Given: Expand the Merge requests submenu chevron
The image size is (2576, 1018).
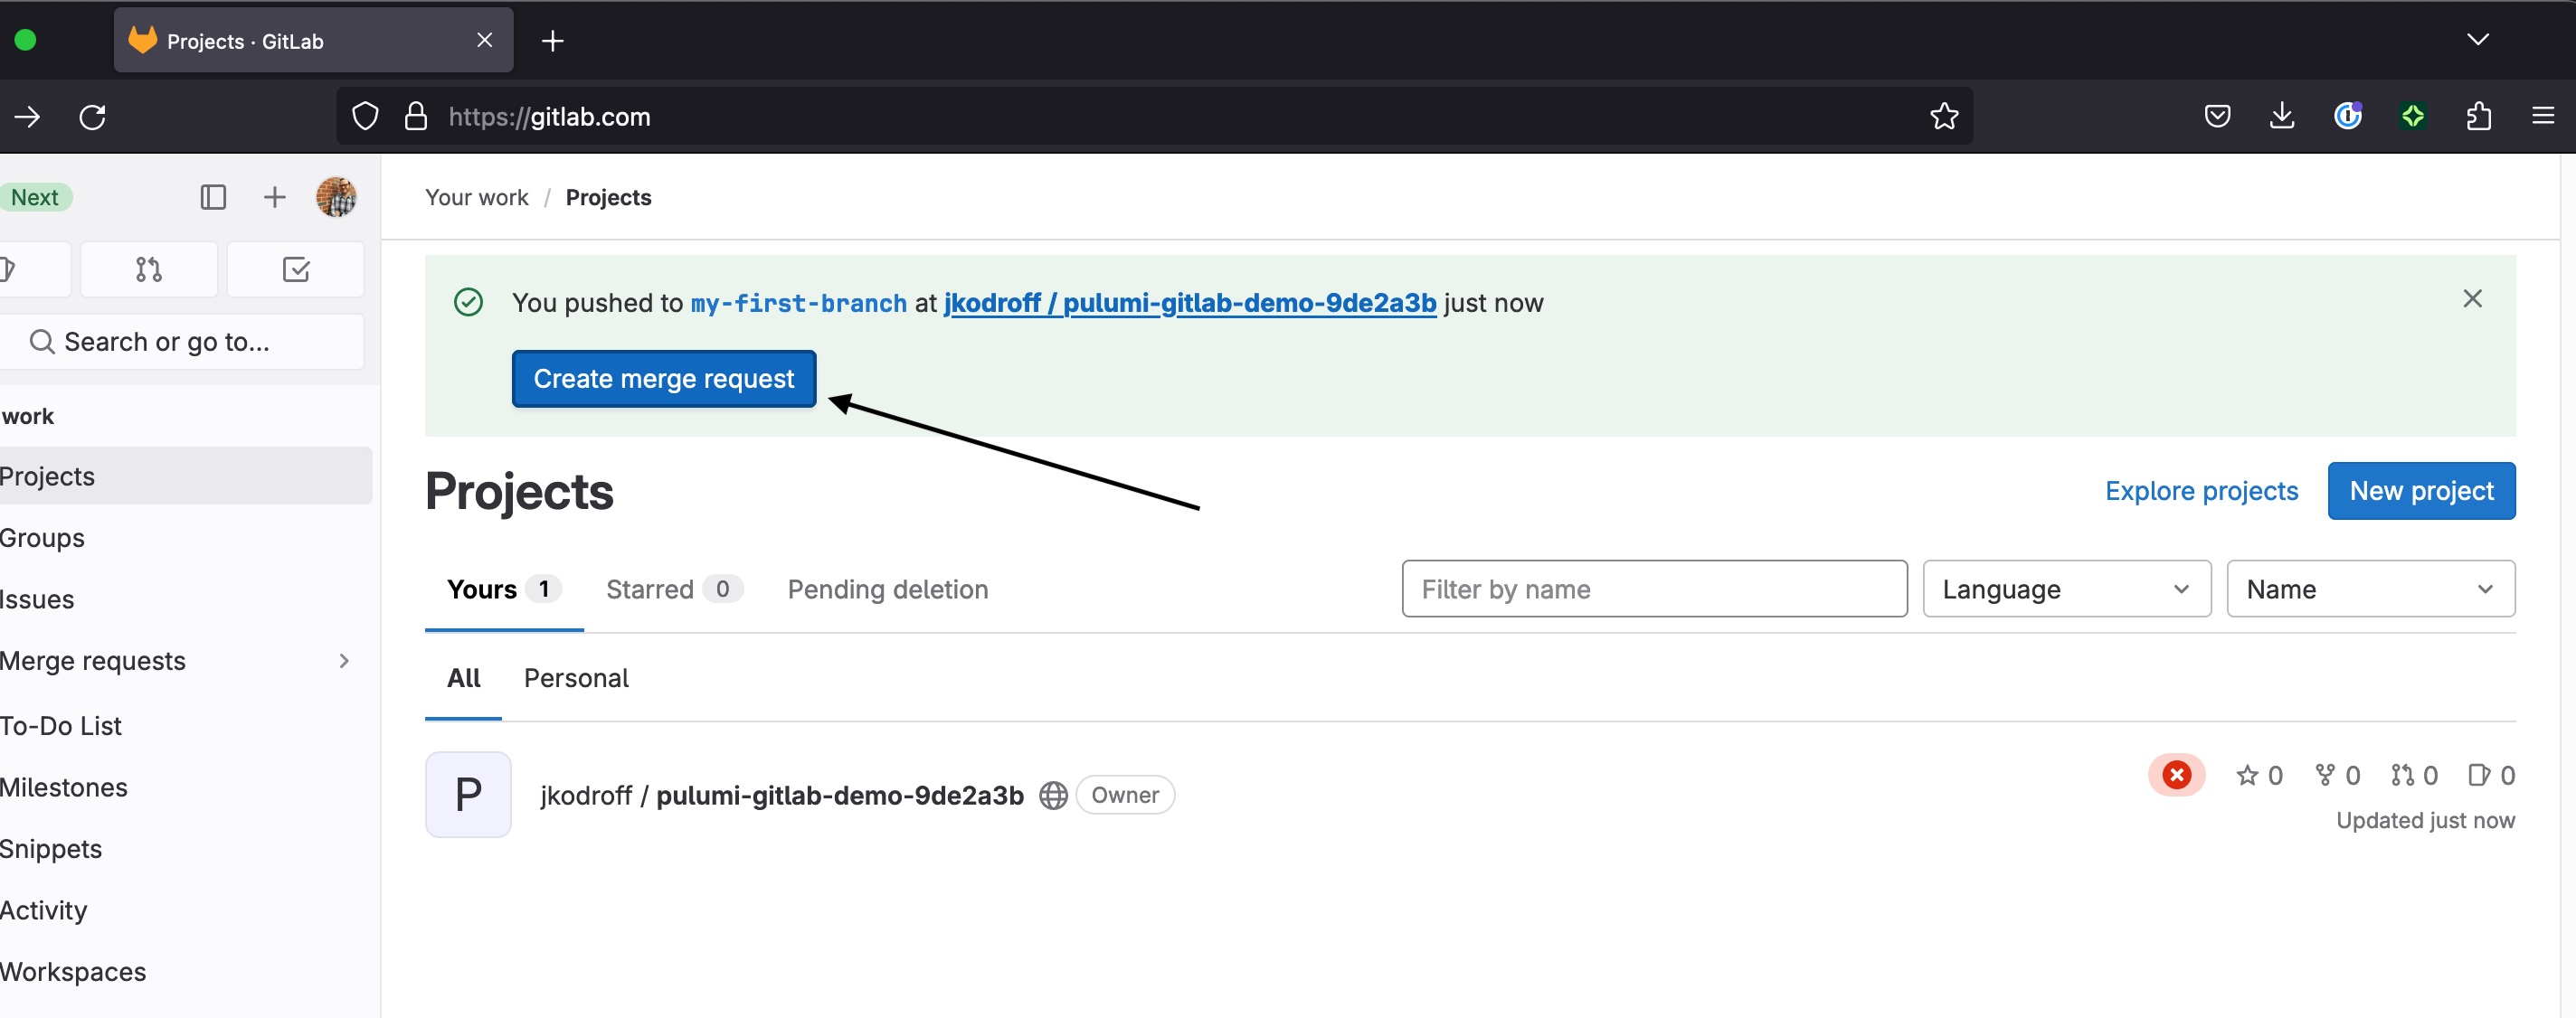Looking at the screenshot, I should pos(344,661).
